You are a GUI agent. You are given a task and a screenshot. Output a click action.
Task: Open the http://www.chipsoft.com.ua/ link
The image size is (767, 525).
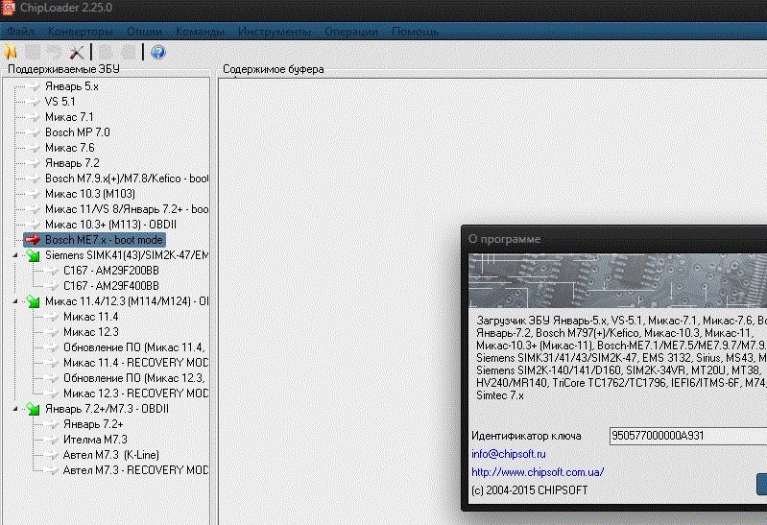point(538,472)
